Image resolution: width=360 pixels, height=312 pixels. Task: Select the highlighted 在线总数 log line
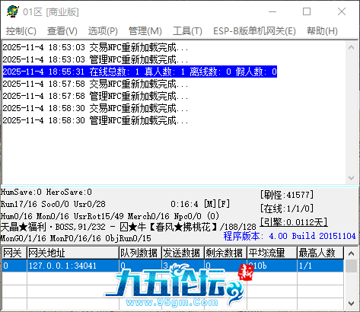[x=140, y=72]
